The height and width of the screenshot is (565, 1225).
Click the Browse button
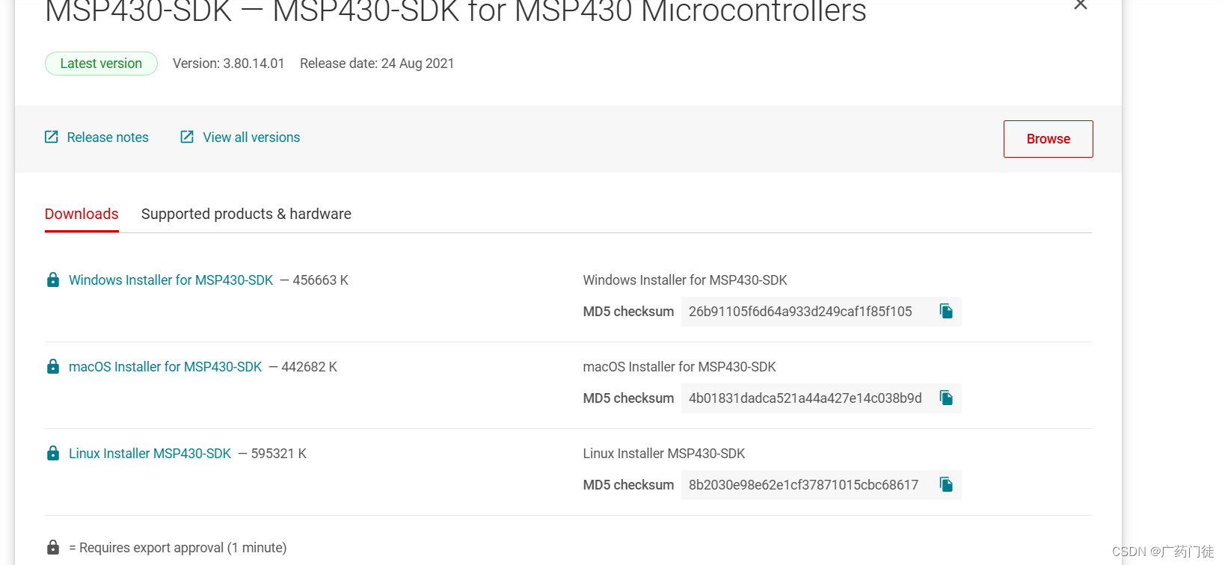point(1047,138)
